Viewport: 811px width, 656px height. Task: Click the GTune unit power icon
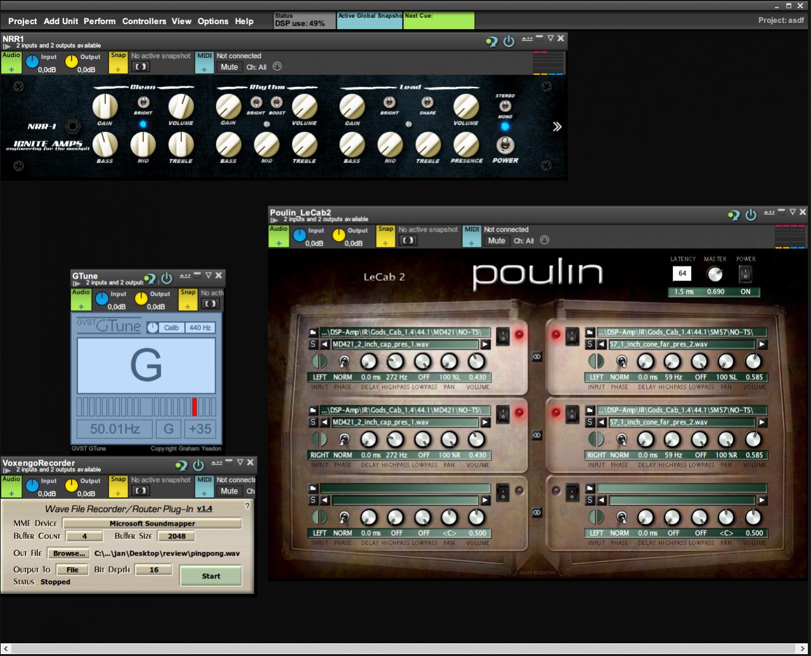coord(166,278)
